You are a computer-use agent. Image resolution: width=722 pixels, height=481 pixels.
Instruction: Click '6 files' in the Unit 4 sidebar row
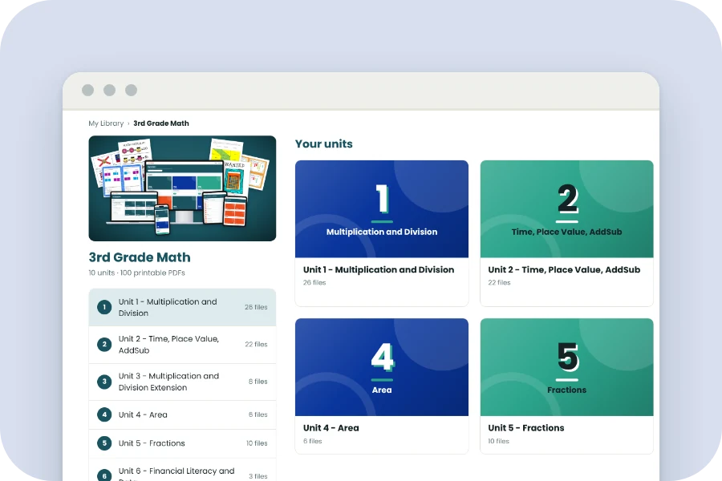click(x=258, y=414)
